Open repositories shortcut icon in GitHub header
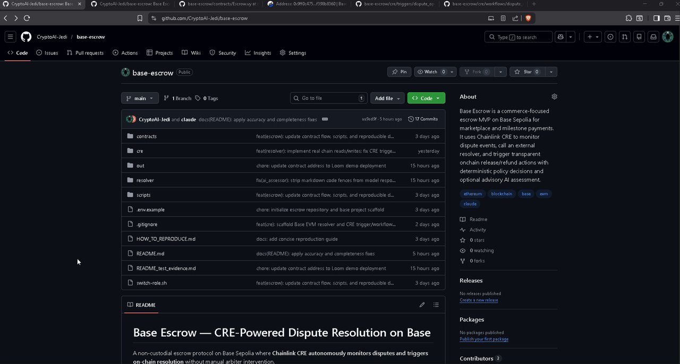 (x=639, y=37)
